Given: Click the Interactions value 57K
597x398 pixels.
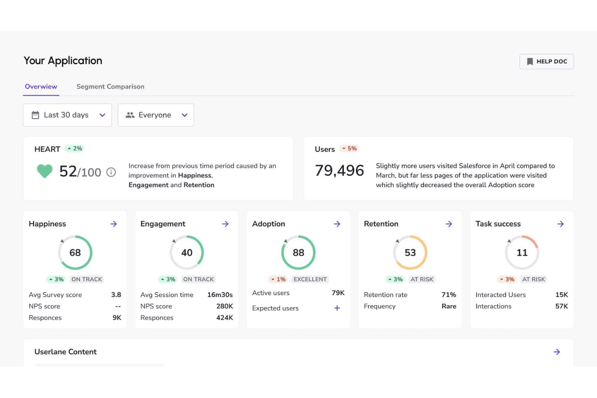Looking at the screenshot, I should [562, 306].
